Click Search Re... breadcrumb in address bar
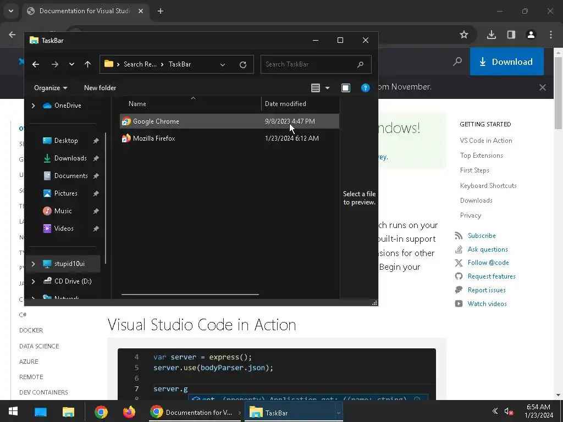The image size is (563, 422). pyautogui.click(x=140, y=64)
